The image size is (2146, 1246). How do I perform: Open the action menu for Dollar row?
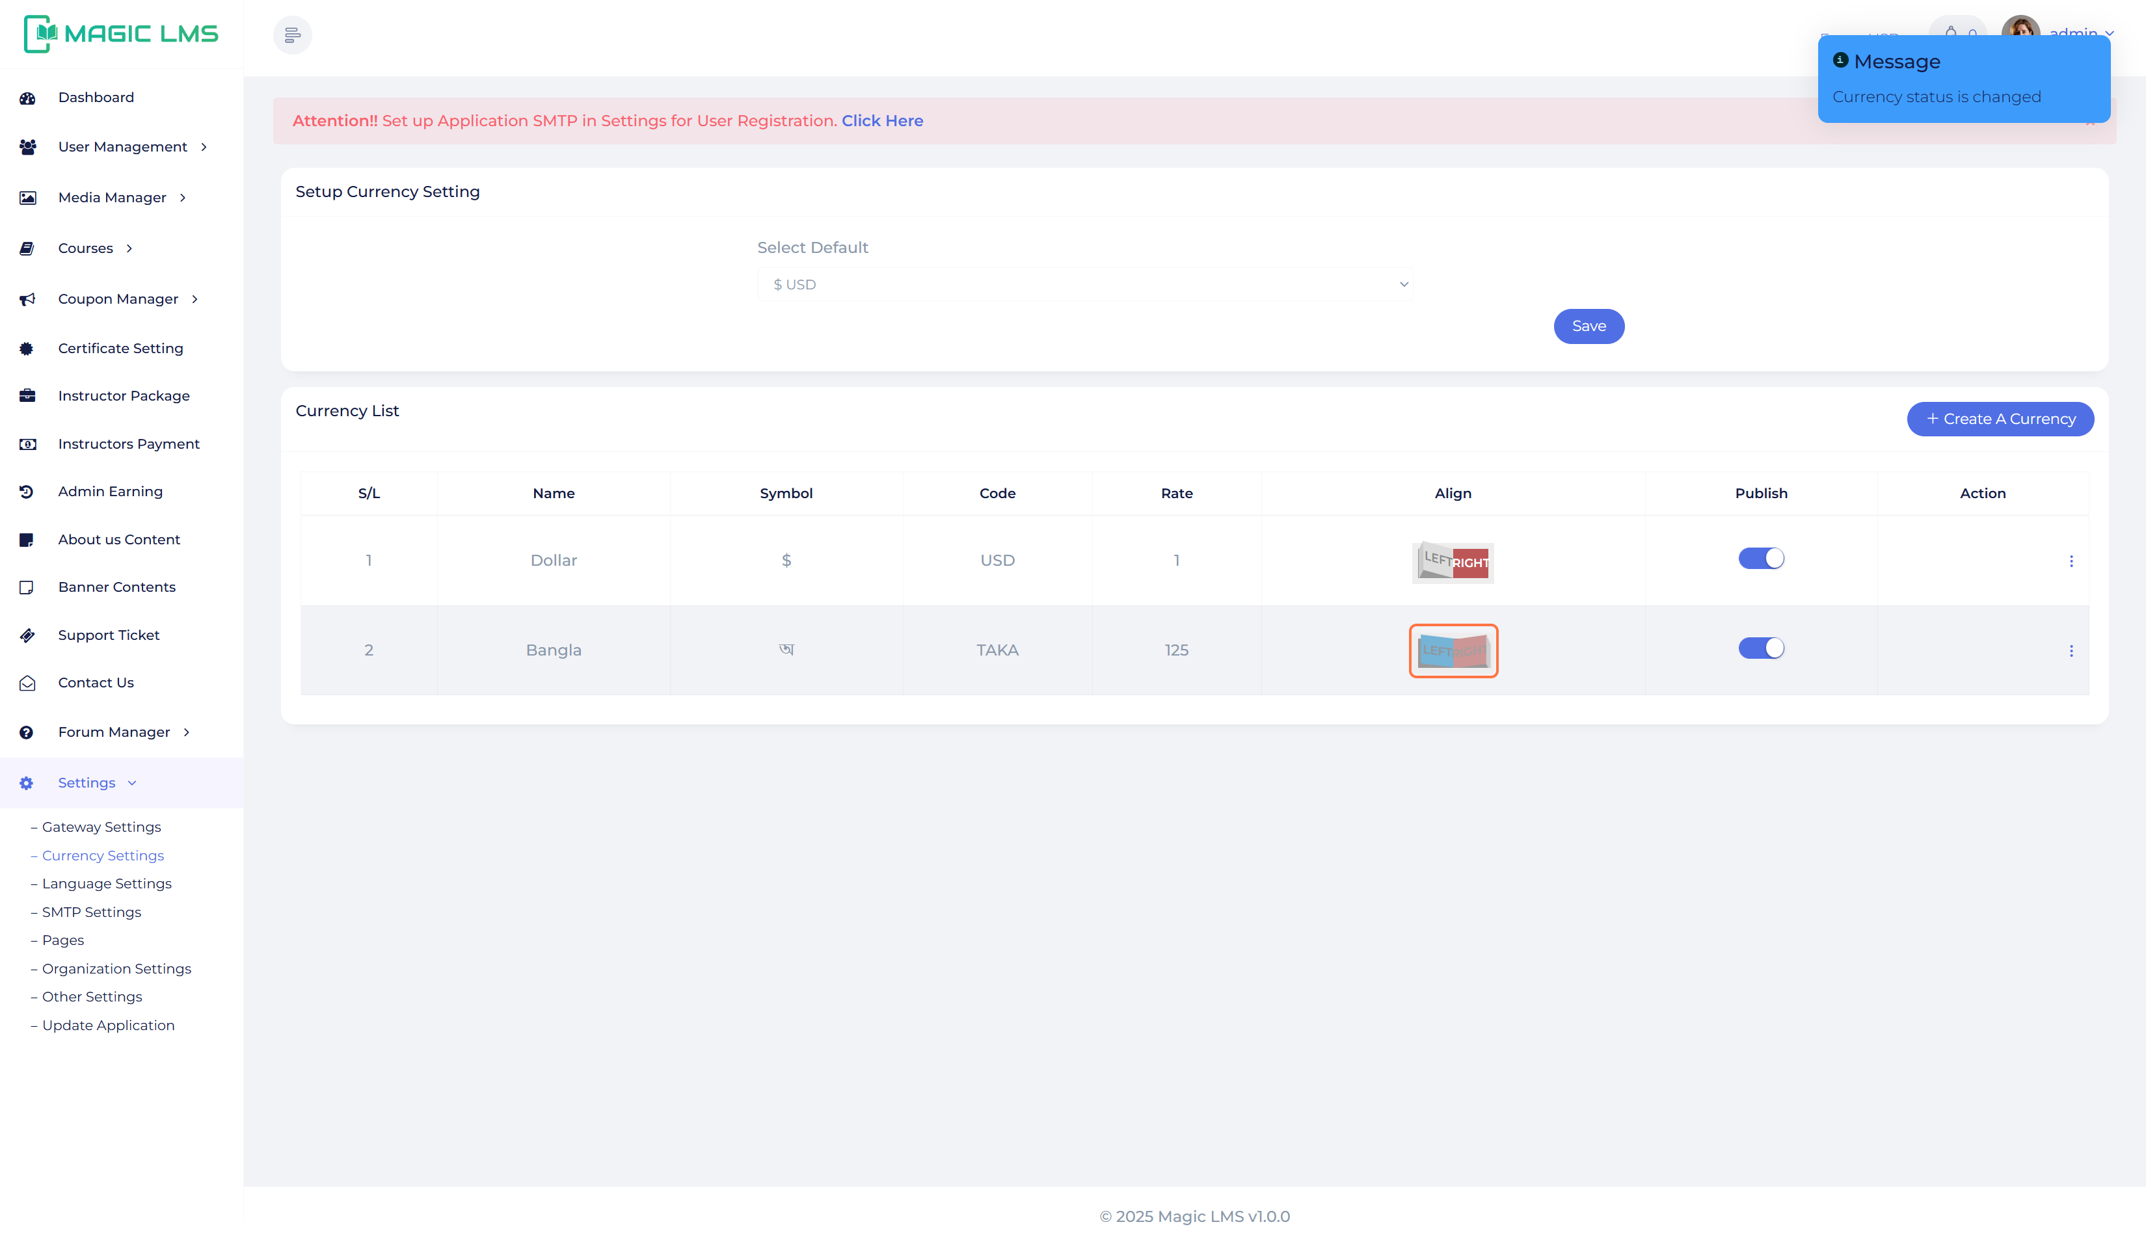point(2071,561)
